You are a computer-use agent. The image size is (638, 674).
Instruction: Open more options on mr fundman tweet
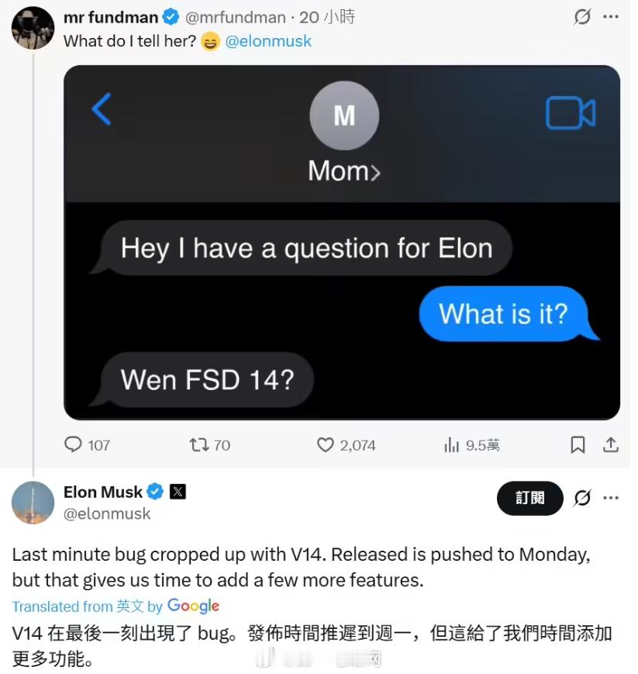(x=611, y=17)
